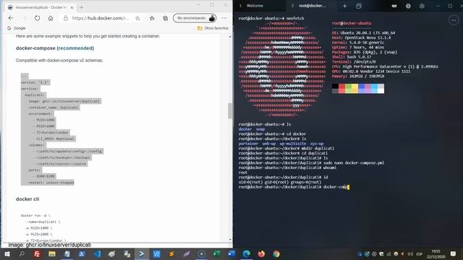Click the 'docker cli' heading text

27,199
